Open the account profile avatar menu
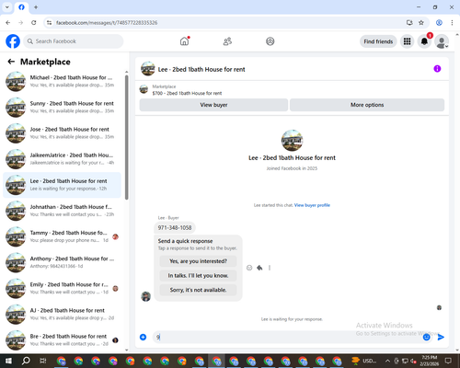 click(442, 41)
